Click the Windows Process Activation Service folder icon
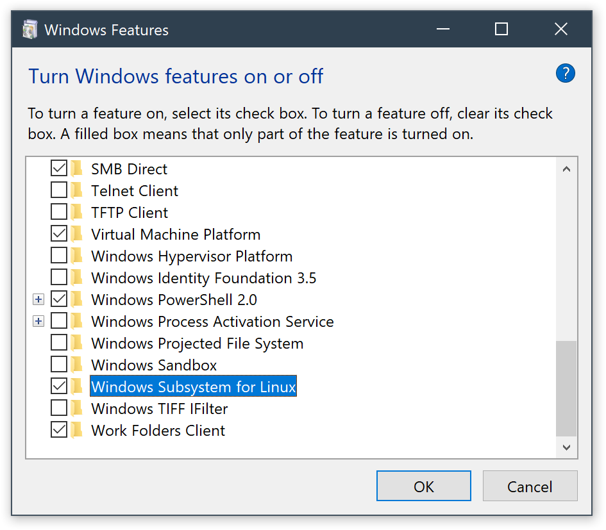 77,321
